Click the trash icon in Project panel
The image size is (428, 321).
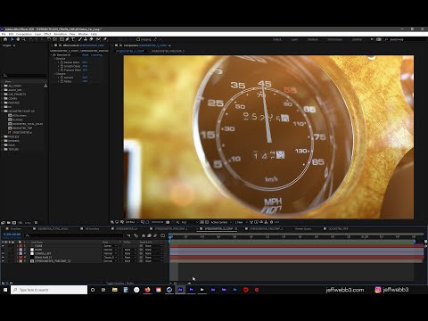(x=36, y=222)
